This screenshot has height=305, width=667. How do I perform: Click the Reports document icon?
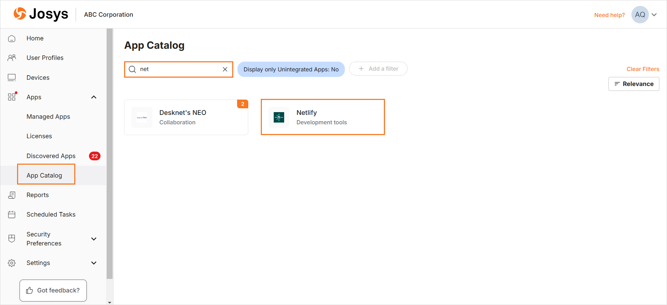click(12, 195)
